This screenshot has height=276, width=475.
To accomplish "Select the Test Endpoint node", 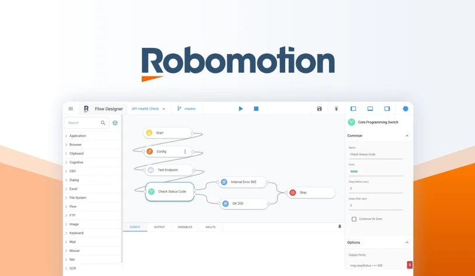I will [169, 170].
